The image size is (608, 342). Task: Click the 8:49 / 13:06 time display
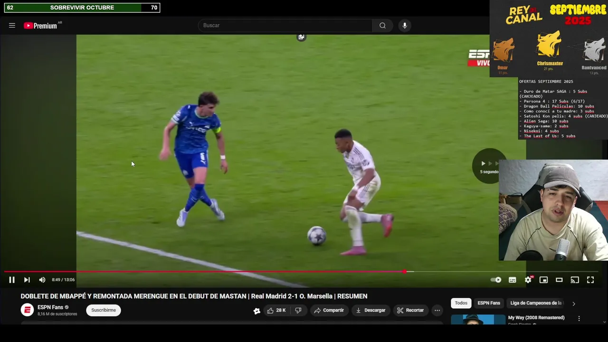click(x=63, y=280)
